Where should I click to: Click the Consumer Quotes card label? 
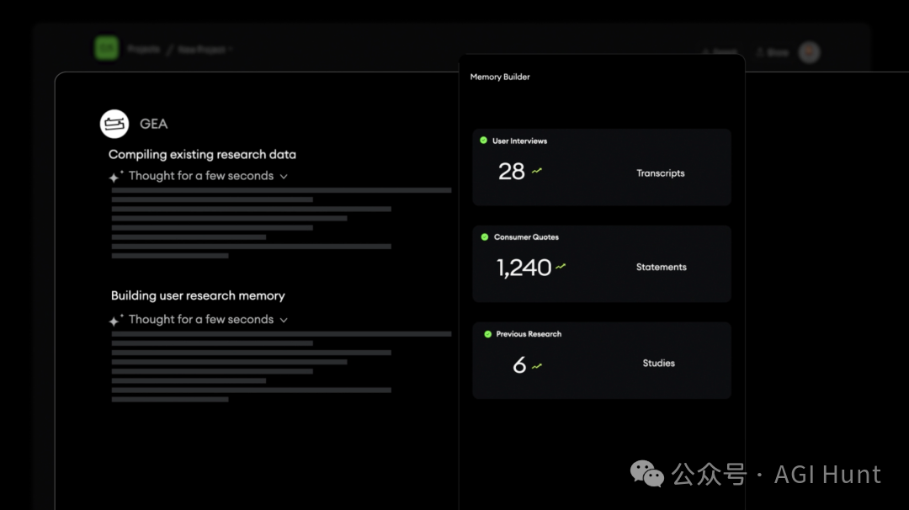(x=526, y=237)
